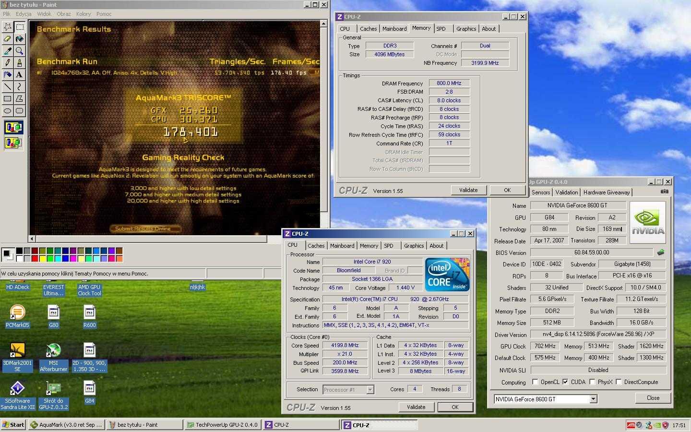691x432 pixels.
Task: Open Graphics tab in the CPU-tab CPU-Z window
Action: tap(414, 246)
